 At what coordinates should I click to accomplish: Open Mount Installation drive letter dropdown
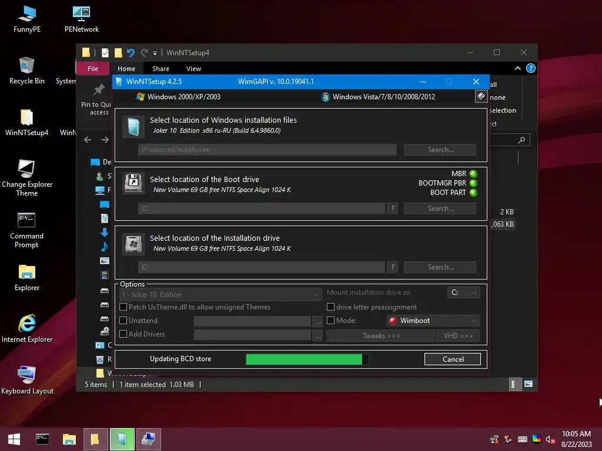tap(463, 292)
